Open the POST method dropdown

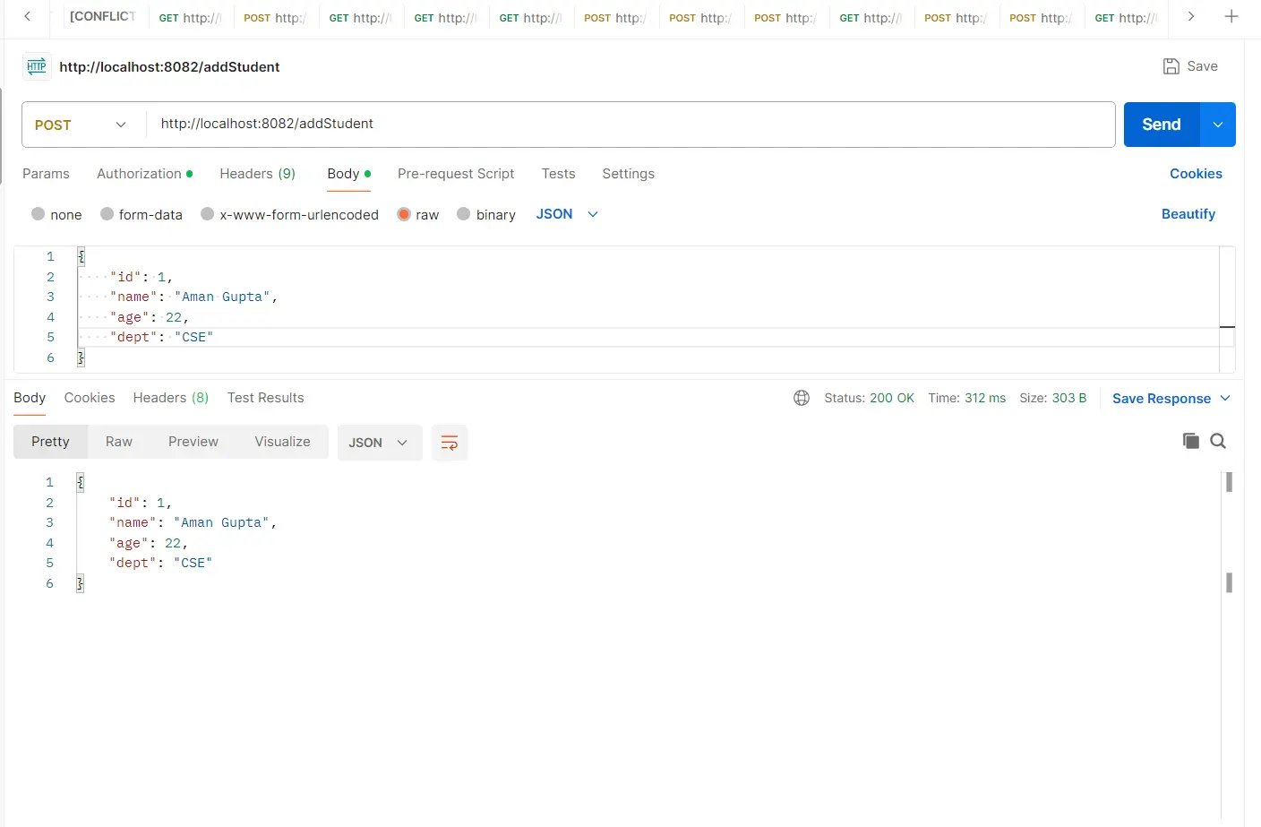click(x=82, y=125)
